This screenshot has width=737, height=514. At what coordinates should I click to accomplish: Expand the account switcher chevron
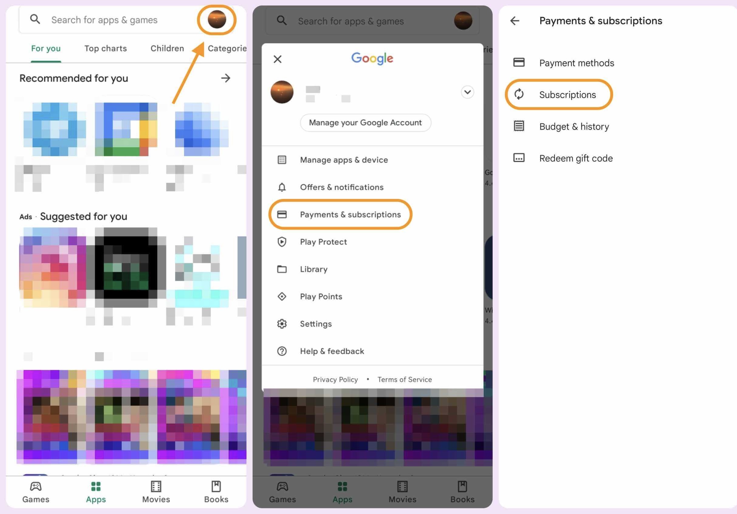[467, 92]
